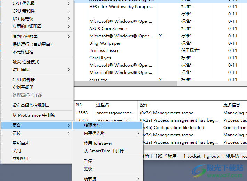Screen dimensions: 247x181
Task: Expand arrow beside 定位
Action: click(69, 133)
